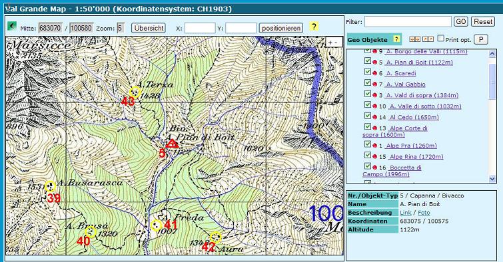
Task: Select the red triangle marker at Pian di Boit
Action: (x=172, y=144)
